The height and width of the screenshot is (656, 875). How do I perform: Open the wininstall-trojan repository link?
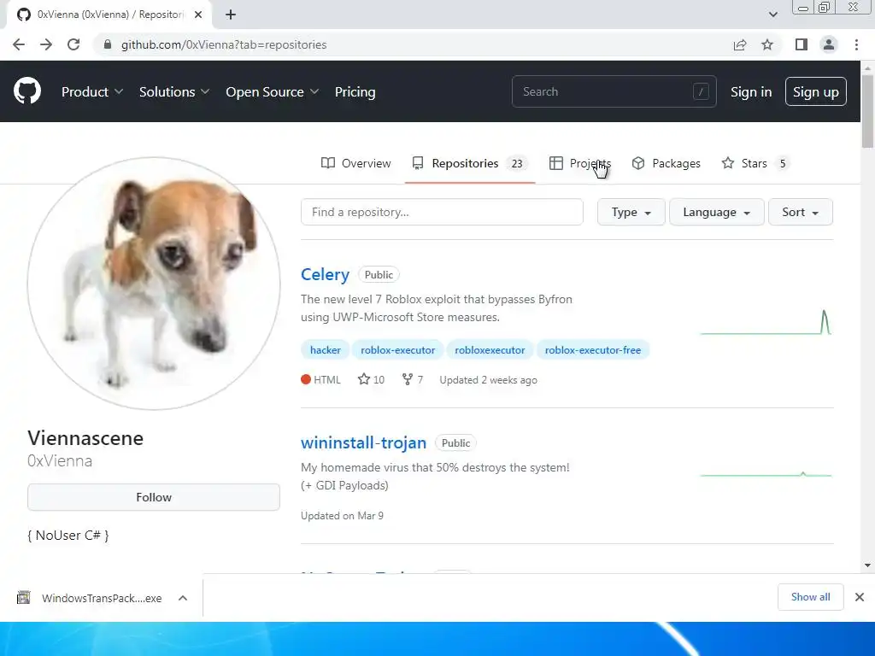click(363, 443)
